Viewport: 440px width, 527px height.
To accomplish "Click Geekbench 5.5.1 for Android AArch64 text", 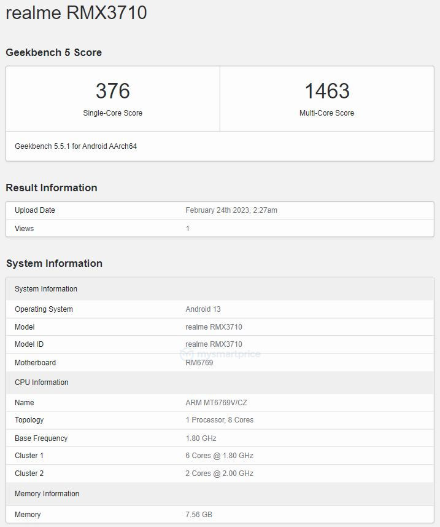I will click(x=76, y=146).
